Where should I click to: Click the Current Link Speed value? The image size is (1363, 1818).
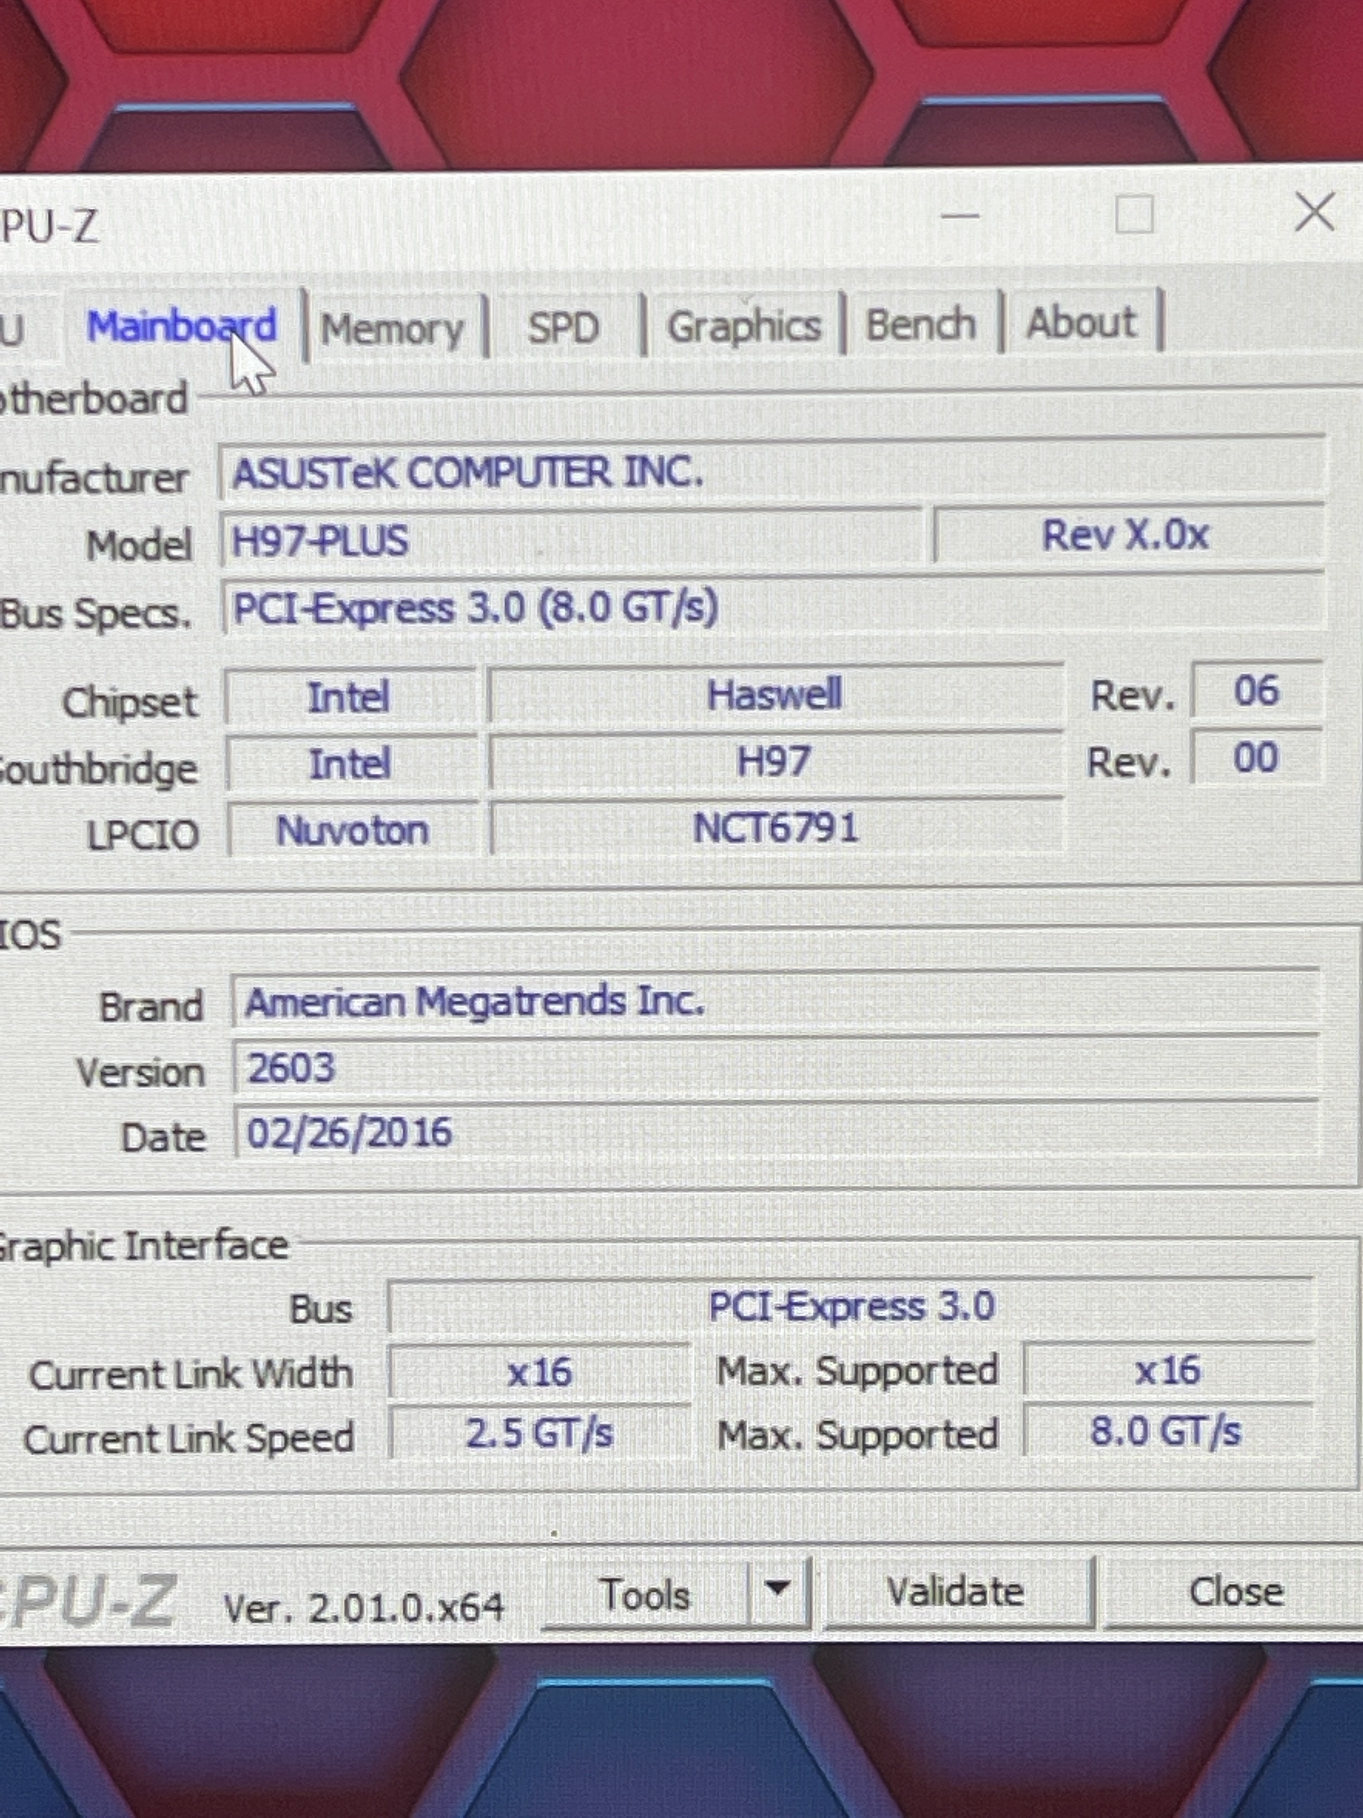tap(539, 1433)
